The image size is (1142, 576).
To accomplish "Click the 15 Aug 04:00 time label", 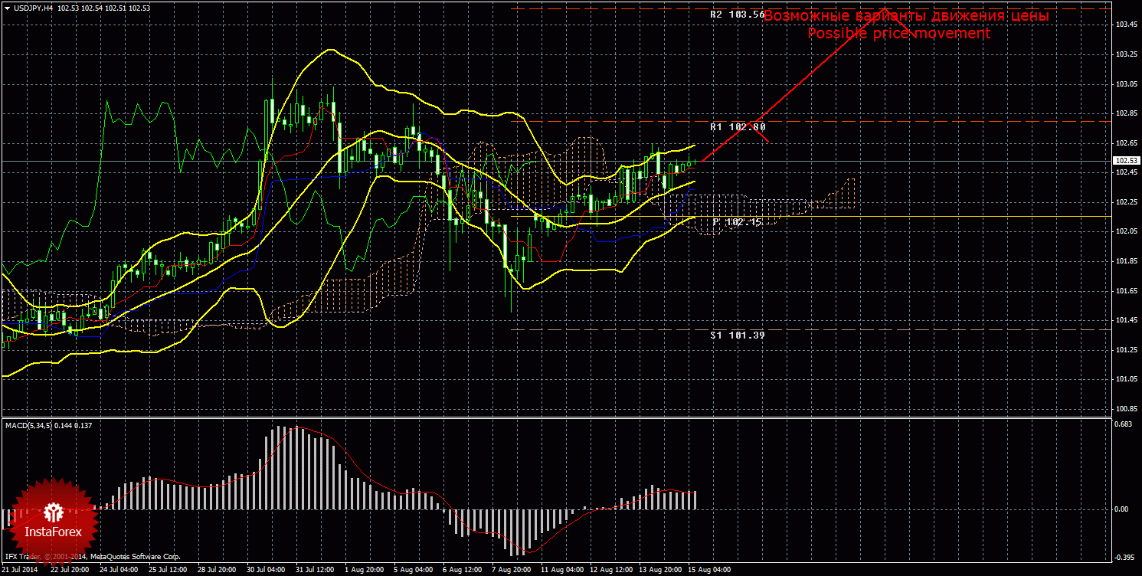I will [710, 570].
